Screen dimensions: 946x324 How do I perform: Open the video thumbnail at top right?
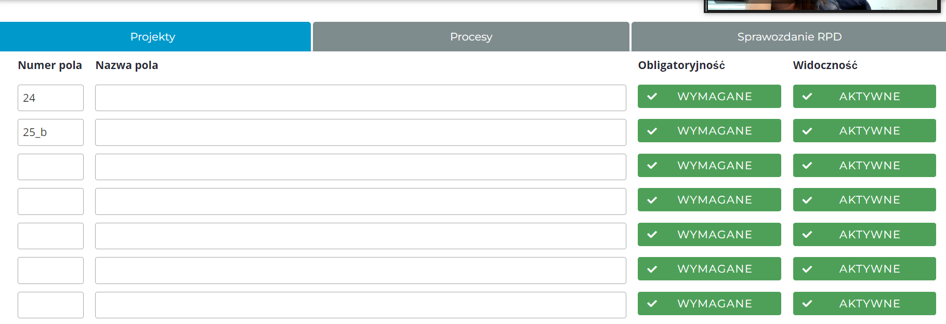824,5
